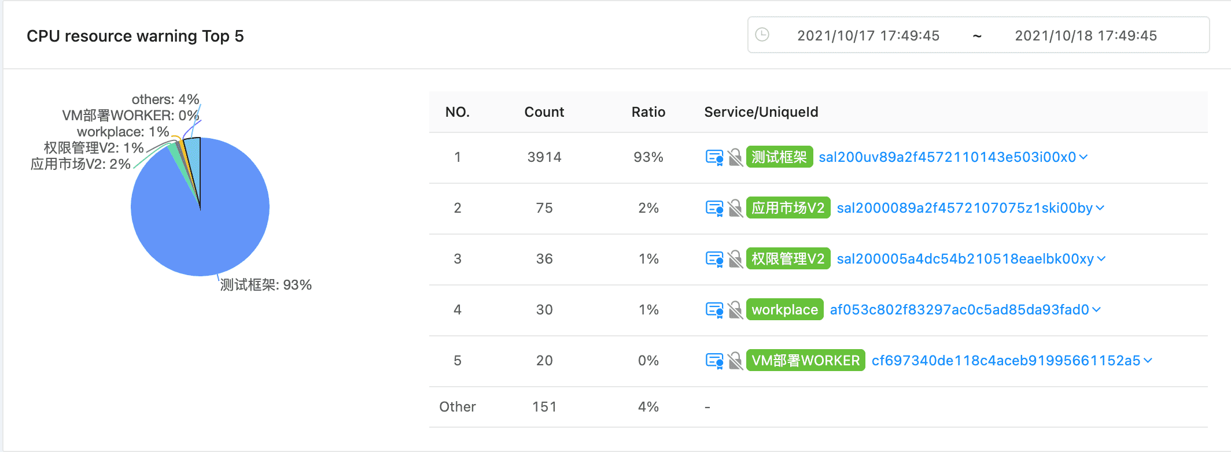Click the Count column header
1231x452 pixels.
tap(544, 112)
